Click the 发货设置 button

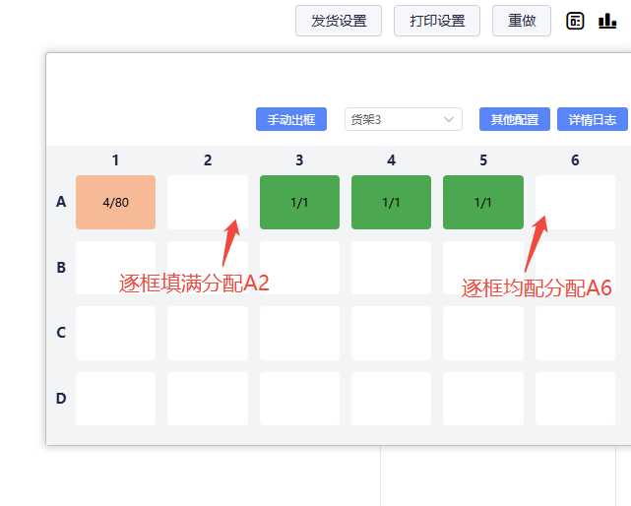tap(339, 21)
